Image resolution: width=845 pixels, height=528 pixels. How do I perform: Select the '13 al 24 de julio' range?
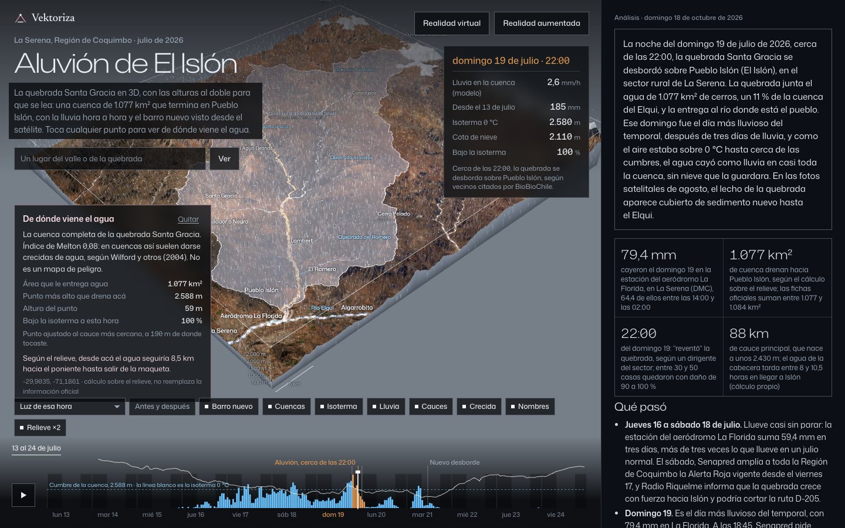click(x=36, y=448)
